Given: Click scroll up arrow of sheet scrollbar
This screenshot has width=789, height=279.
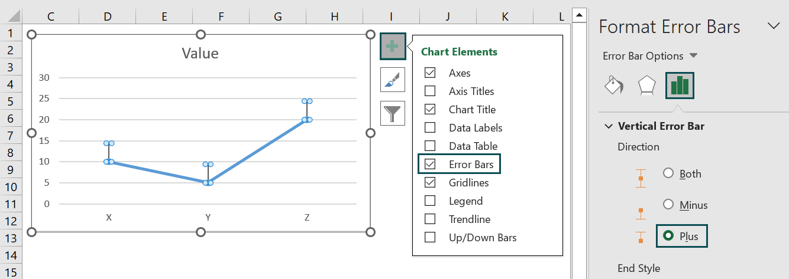Looking at the screenshot, I should coord(578,14).
